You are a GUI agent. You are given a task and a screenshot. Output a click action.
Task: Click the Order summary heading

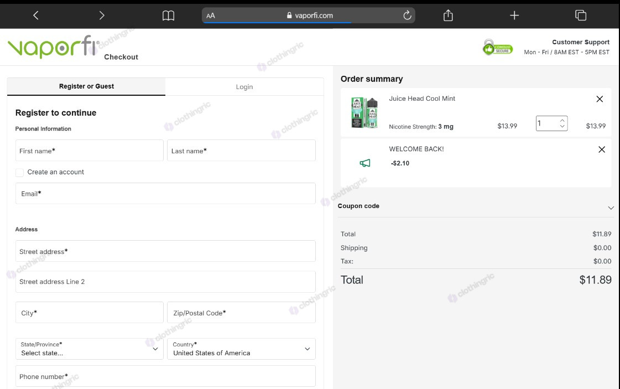(372, 79)
